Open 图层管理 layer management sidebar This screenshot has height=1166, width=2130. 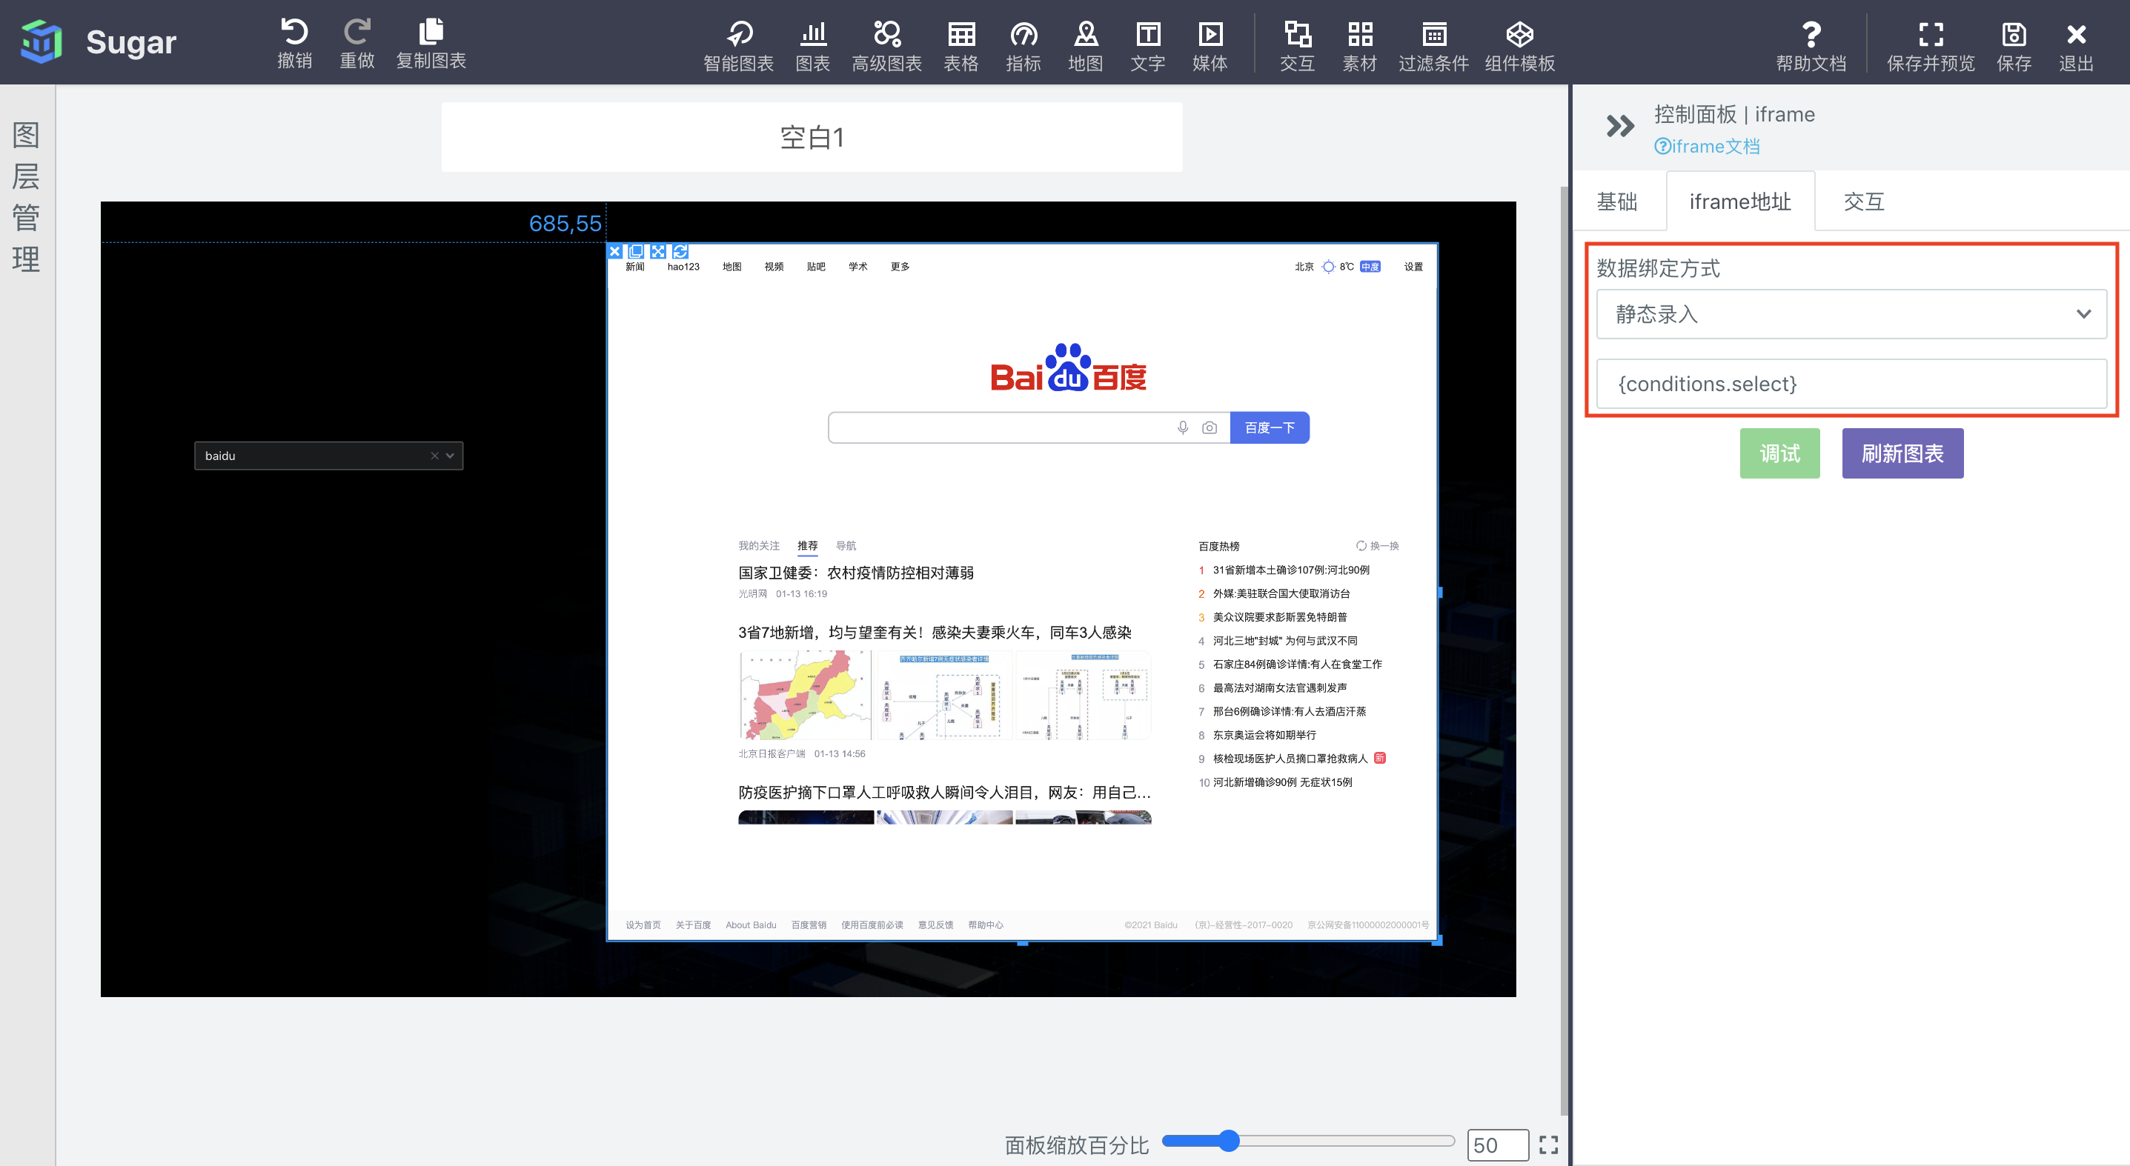27,196
